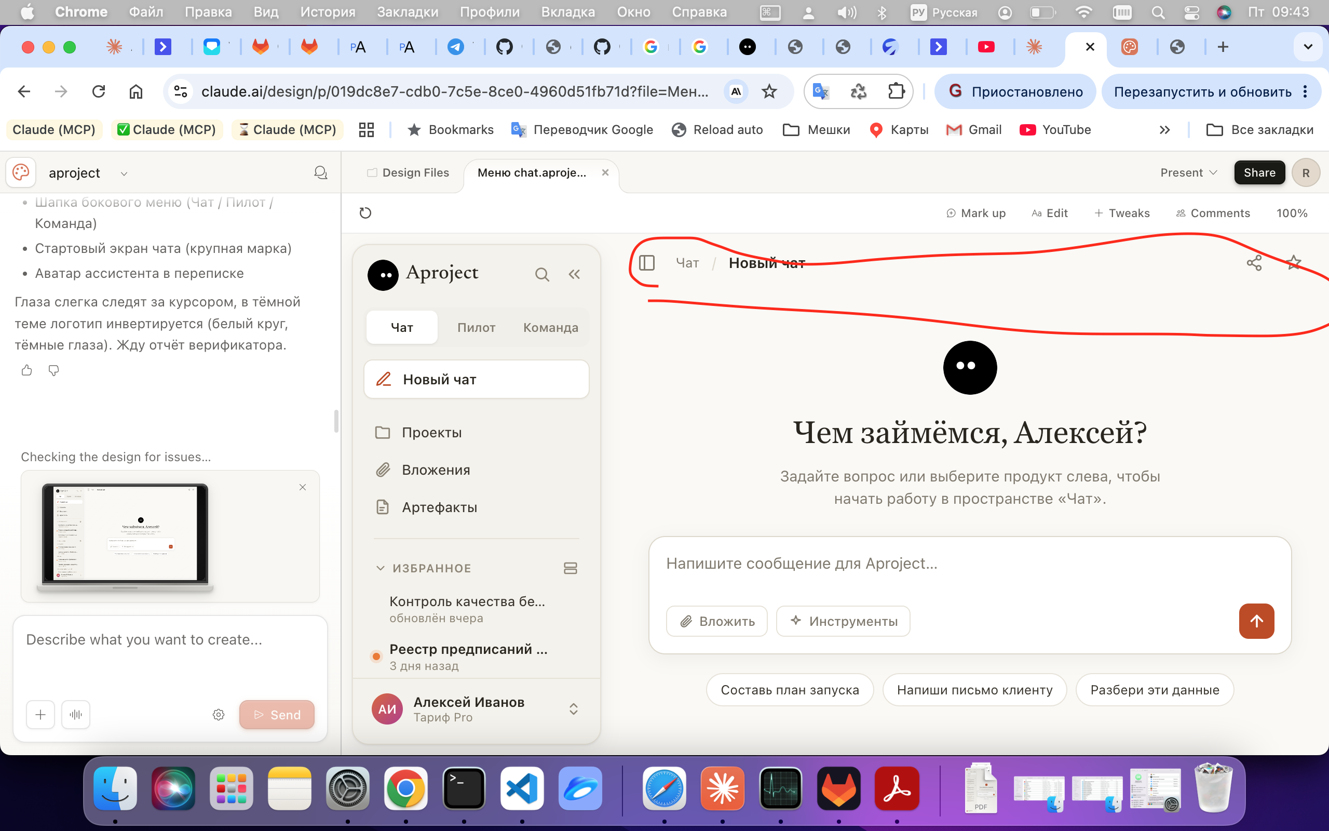Click the R profile avatar
The width and height of the screenshot is (1329, 831).
(1306, 173)
